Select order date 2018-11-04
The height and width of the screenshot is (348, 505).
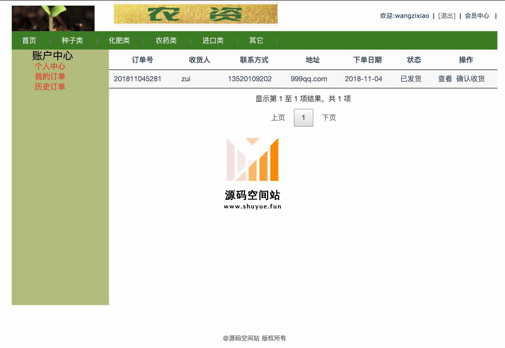[364, 79]
